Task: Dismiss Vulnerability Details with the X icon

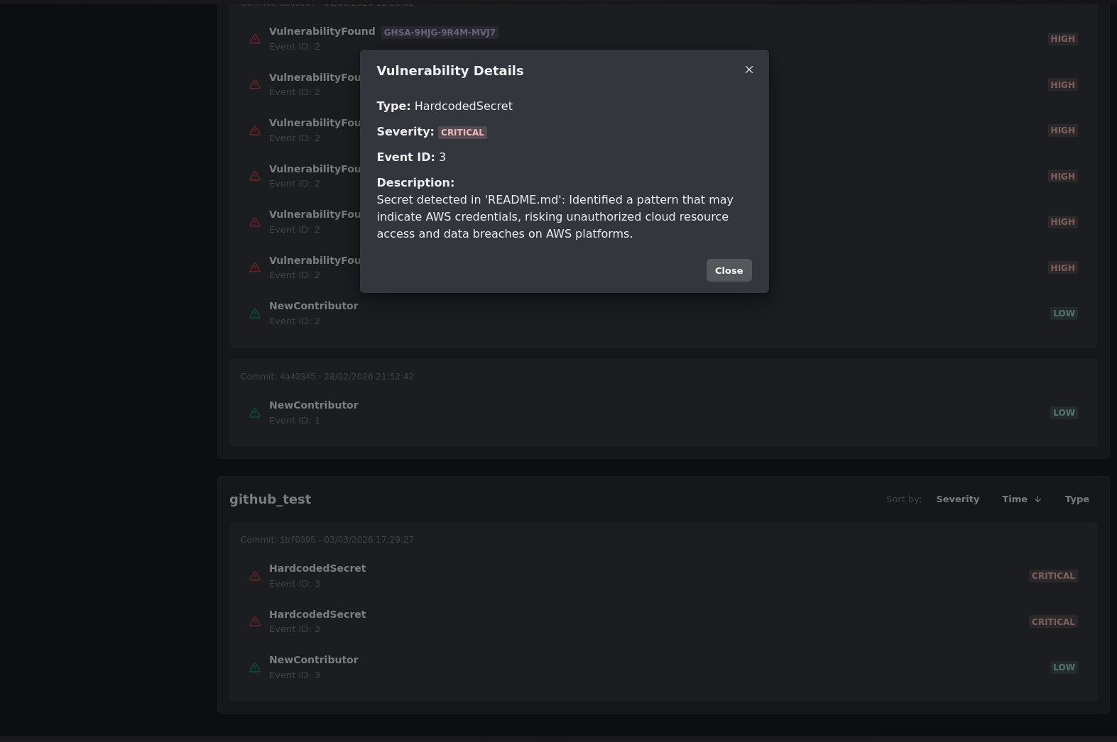Action: click(748, 70)
